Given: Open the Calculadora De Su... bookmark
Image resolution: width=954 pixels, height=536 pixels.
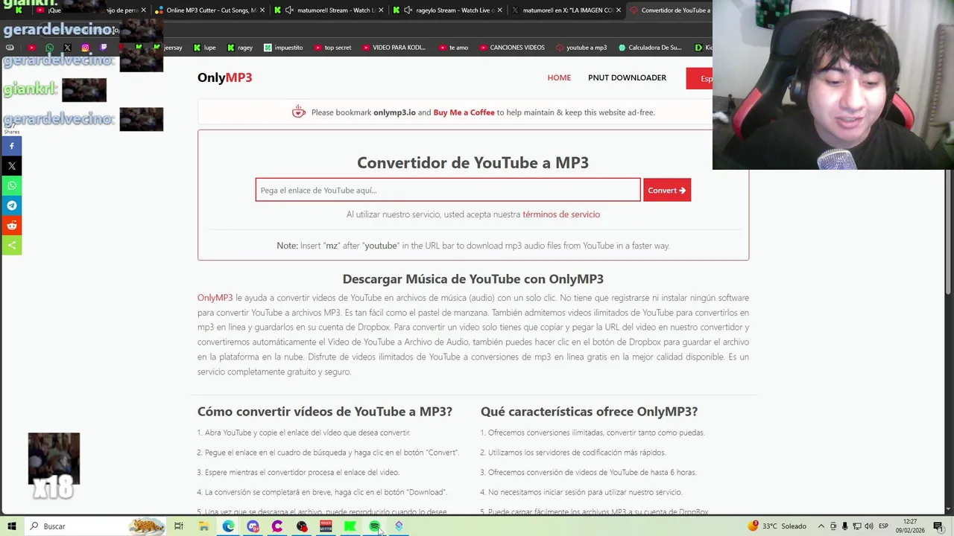Looking at the screenshot, I should (x=650, y=48).
